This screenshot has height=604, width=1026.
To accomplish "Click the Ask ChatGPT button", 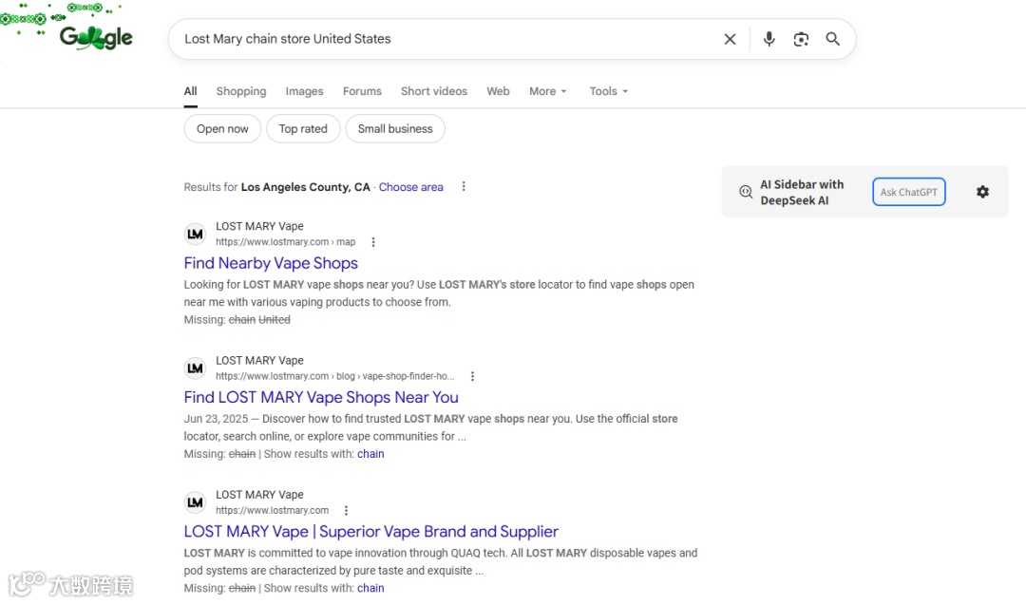I will coord(909,192).
